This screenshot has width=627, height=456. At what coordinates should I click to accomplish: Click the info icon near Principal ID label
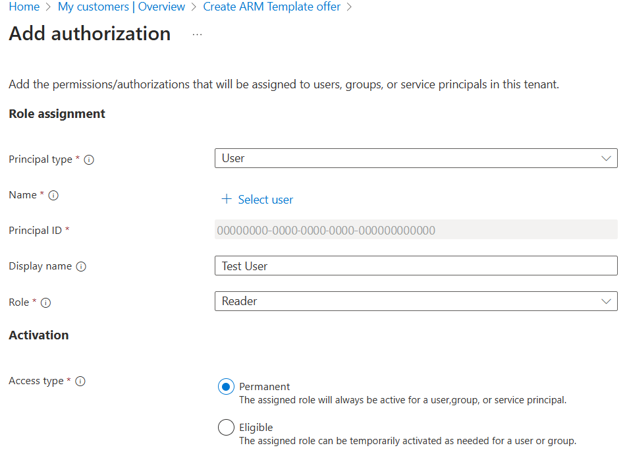(68, 230)
